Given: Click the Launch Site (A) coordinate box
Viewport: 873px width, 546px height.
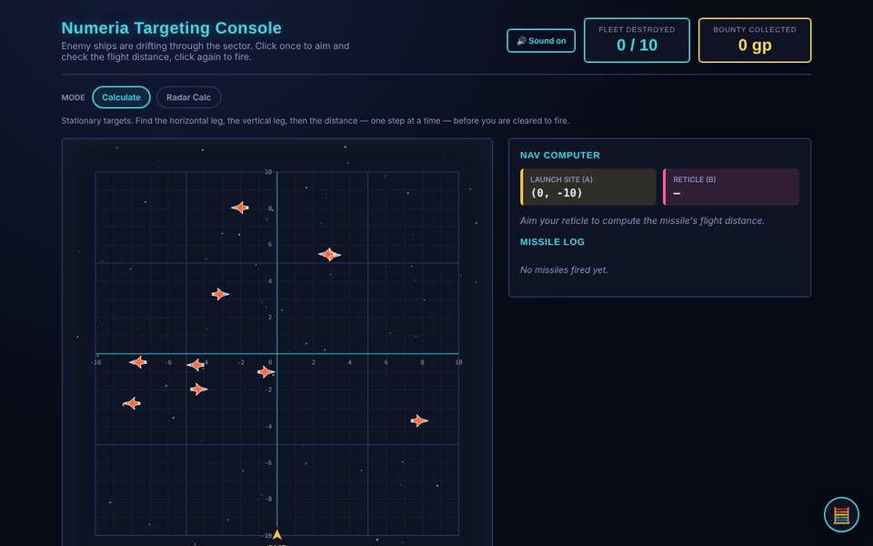Looking at the screenshot, I should tap(588, 187).
